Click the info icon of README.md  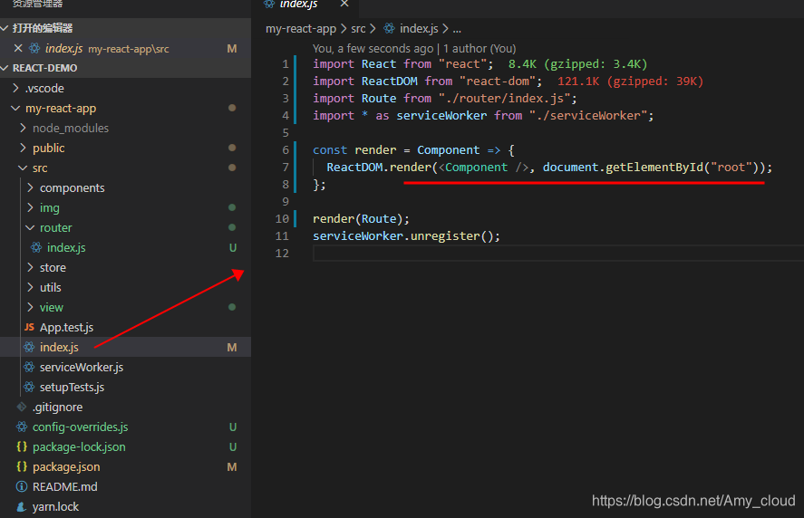coord(22,486)
